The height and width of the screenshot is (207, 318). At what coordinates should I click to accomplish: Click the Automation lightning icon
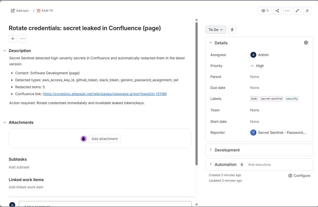(x=242, y=165)
